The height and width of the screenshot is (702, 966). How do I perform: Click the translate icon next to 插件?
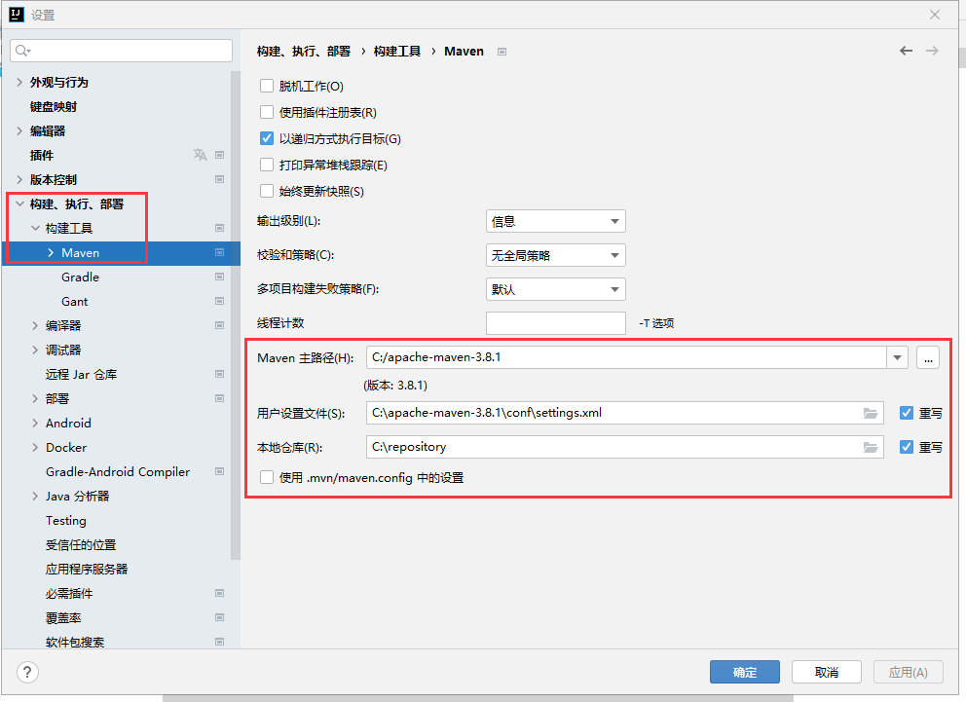pyautogui.click(x=200, y=155)
